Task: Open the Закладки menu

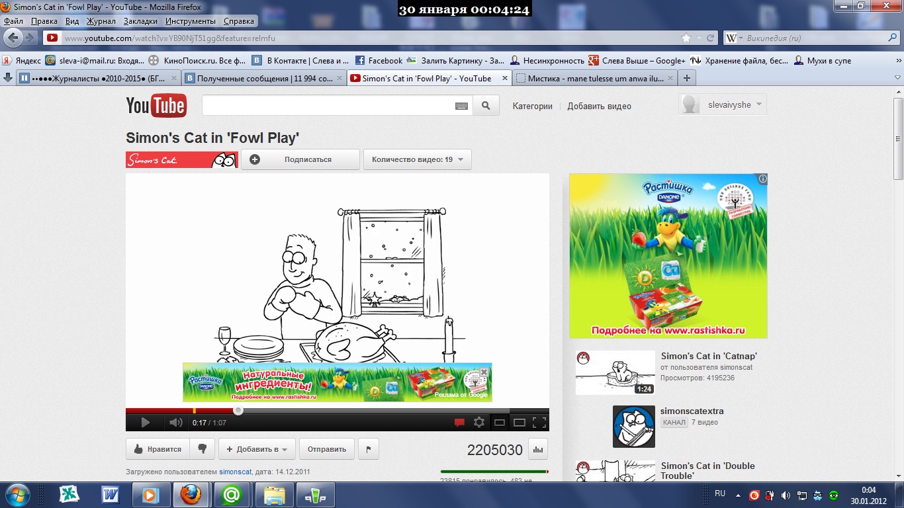Action: tap(140, 21)
